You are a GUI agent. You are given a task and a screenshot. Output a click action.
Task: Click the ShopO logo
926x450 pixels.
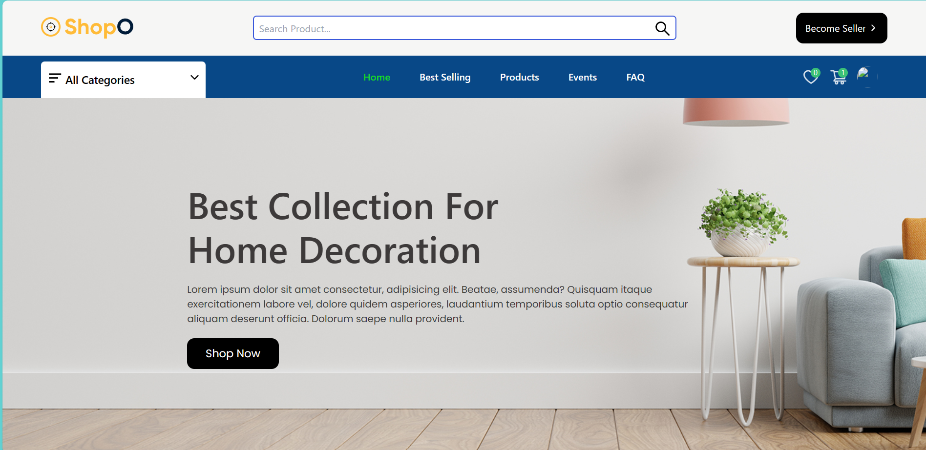point(86,27)
